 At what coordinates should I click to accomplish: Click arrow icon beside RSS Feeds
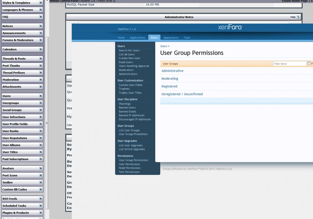(41, 199)
